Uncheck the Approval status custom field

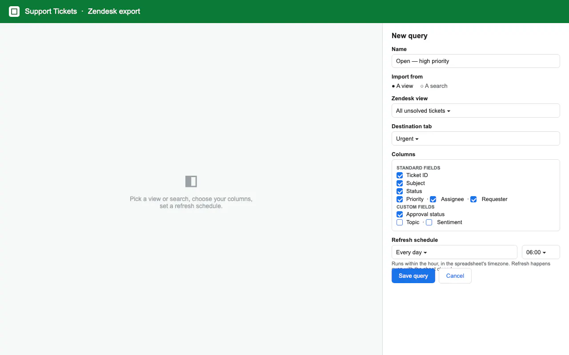pyautogui.click(x=400, y=214)
